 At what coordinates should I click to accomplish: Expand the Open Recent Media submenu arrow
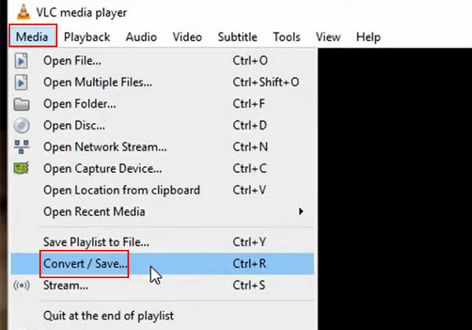coord(301,211)
